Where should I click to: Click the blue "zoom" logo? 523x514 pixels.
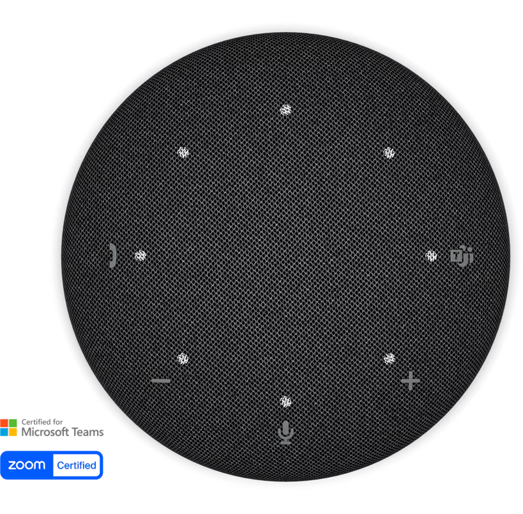click(x=27, y=465)
